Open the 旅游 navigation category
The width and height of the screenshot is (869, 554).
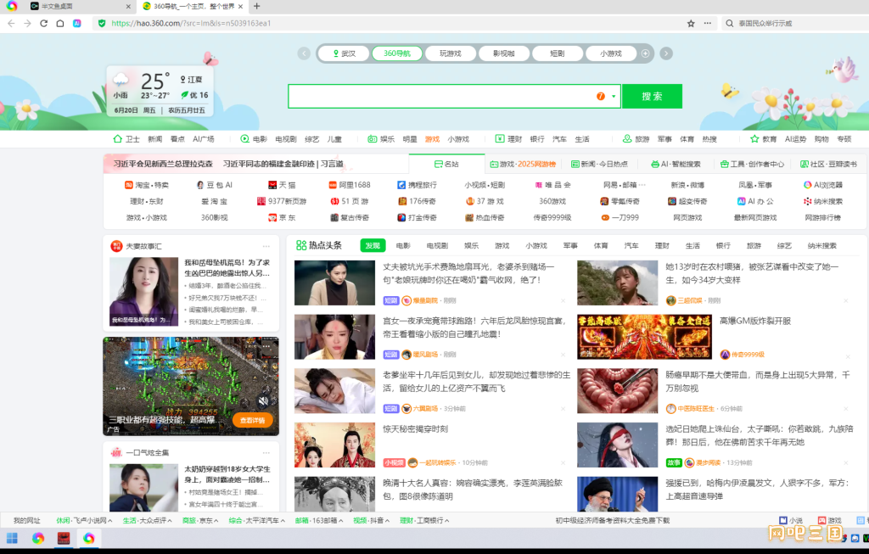click(636, 139)
